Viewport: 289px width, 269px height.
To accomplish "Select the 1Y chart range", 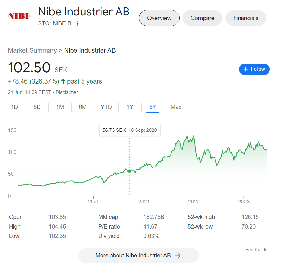I will coord(130,107).
